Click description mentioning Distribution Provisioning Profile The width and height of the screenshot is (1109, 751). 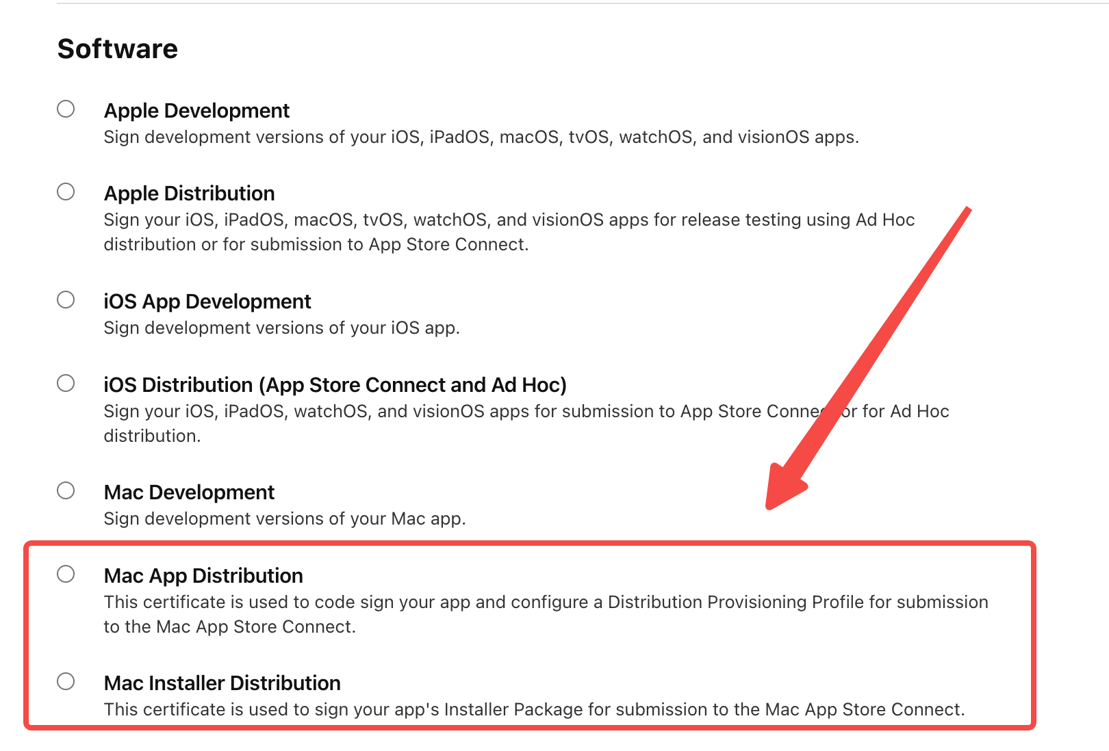546,614
